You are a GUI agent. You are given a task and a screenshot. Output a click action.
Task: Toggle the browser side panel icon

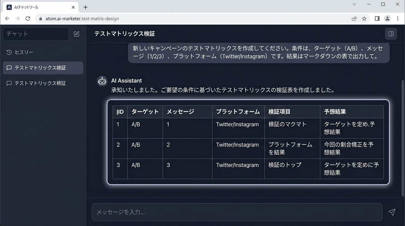(377, 19)
